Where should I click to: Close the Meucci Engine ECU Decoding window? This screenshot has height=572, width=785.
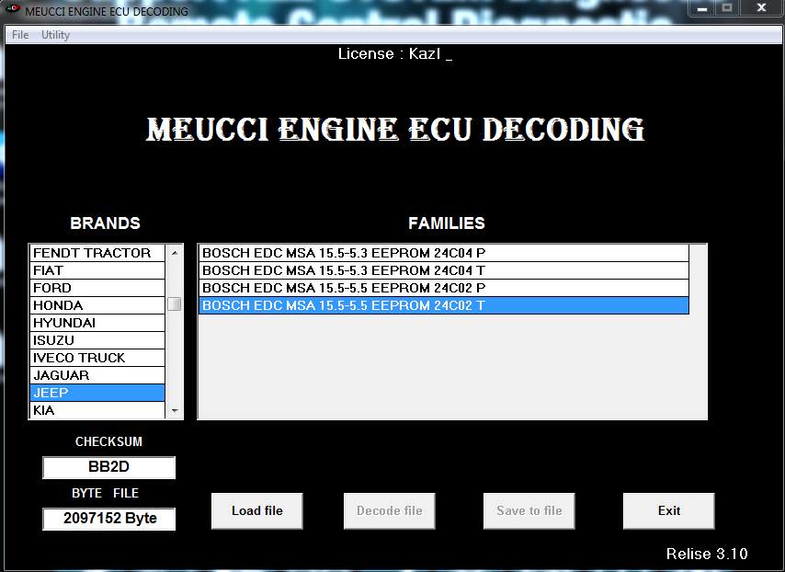[x=761, y=8]
